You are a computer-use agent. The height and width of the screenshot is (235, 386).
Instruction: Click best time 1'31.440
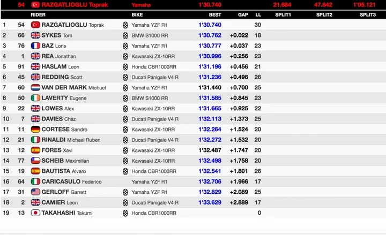(210, 87)
